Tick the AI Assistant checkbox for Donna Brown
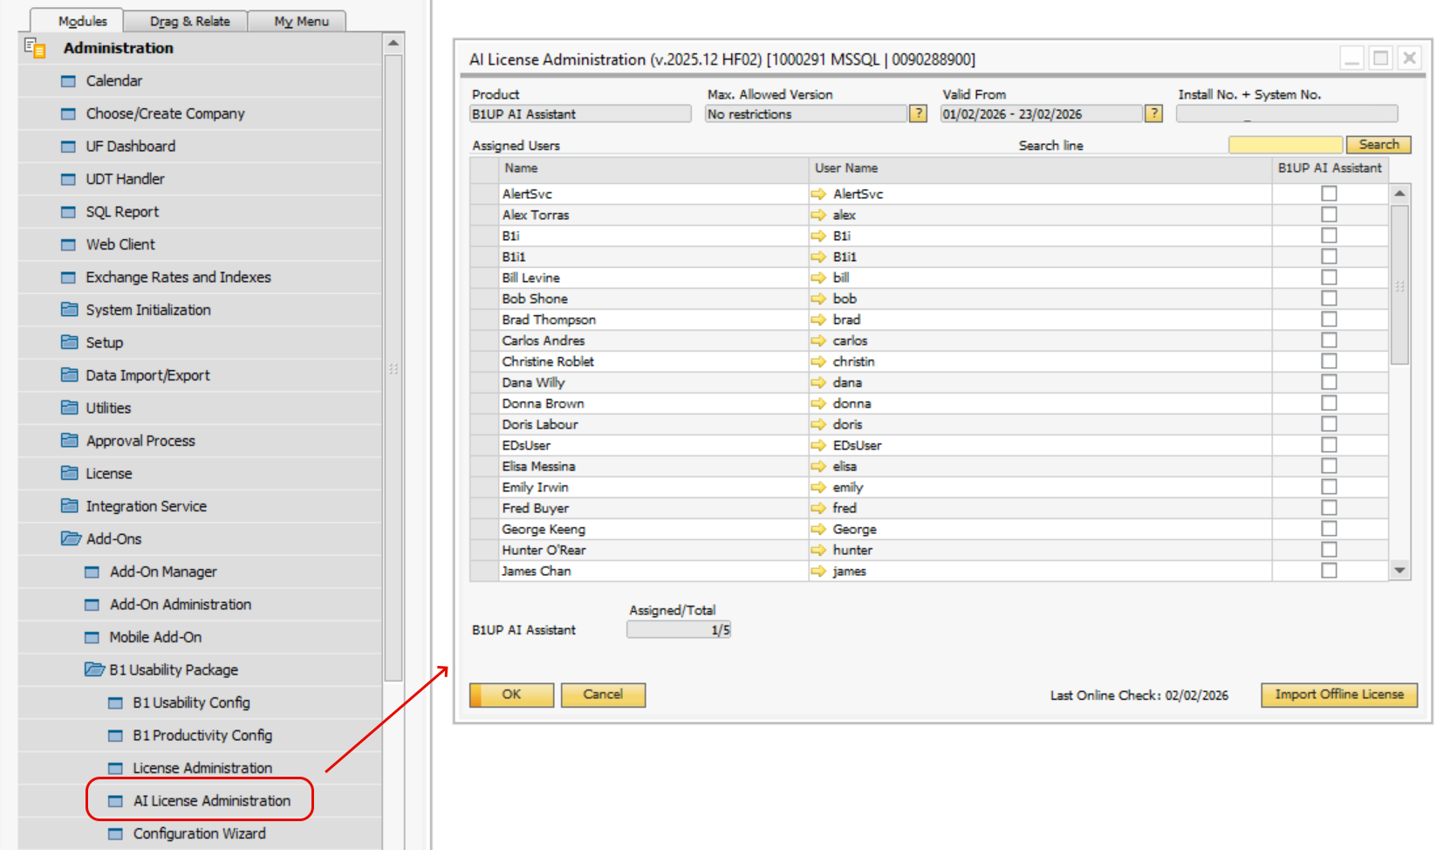The height and width of the screenshot is (850, 1443). (1329, 403)
